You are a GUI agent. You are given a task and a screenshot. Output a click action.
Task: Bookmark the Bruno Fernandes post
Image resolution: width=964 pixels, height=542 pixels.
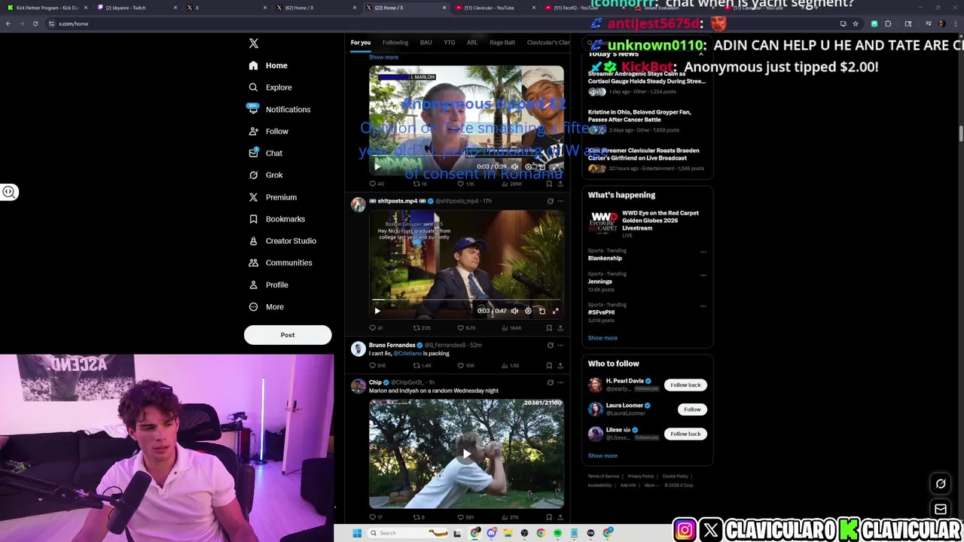point(549,366)
